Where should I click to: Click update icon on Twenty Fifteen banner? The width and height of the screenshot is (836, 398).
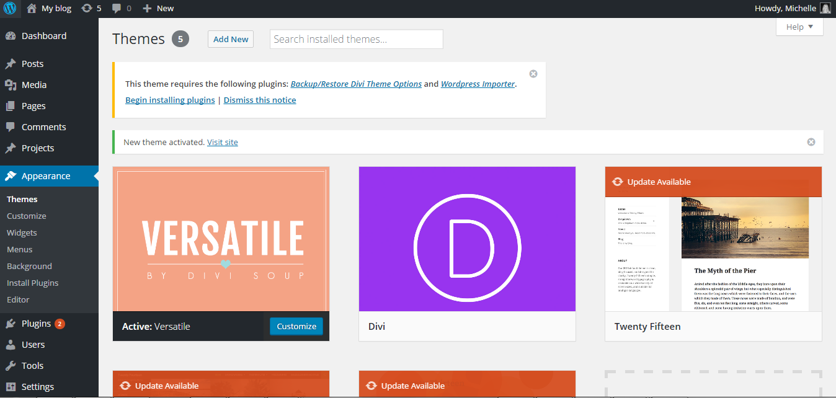617,182
